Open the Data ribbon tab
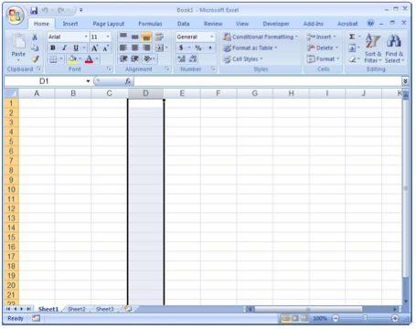Screen dimensions: 416x329 click(x=183, y=24)
